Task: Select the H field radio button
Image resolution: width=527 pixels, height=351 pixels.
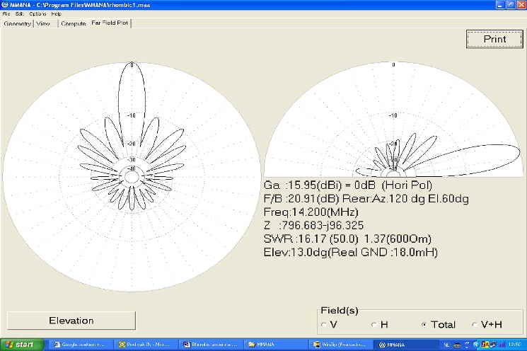Action: [x=373, y=325]
